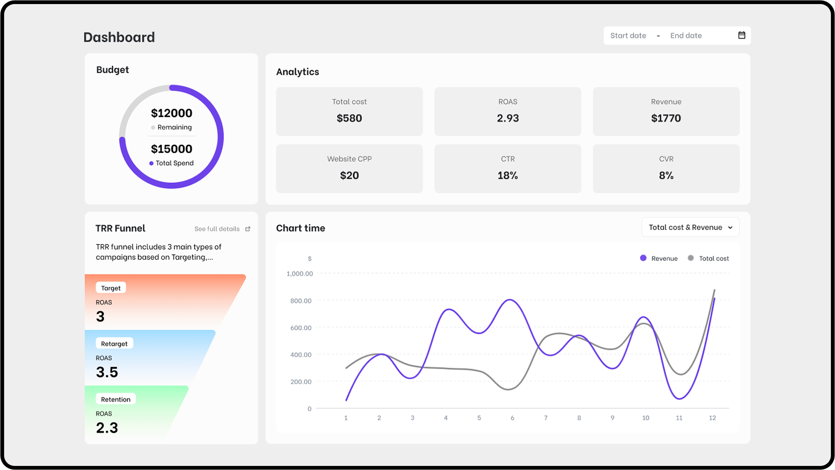Click the End date field

[686, 36]
